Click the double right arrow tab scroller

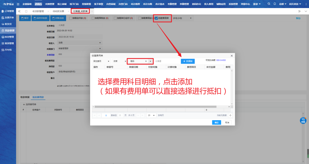click(299, 11)
